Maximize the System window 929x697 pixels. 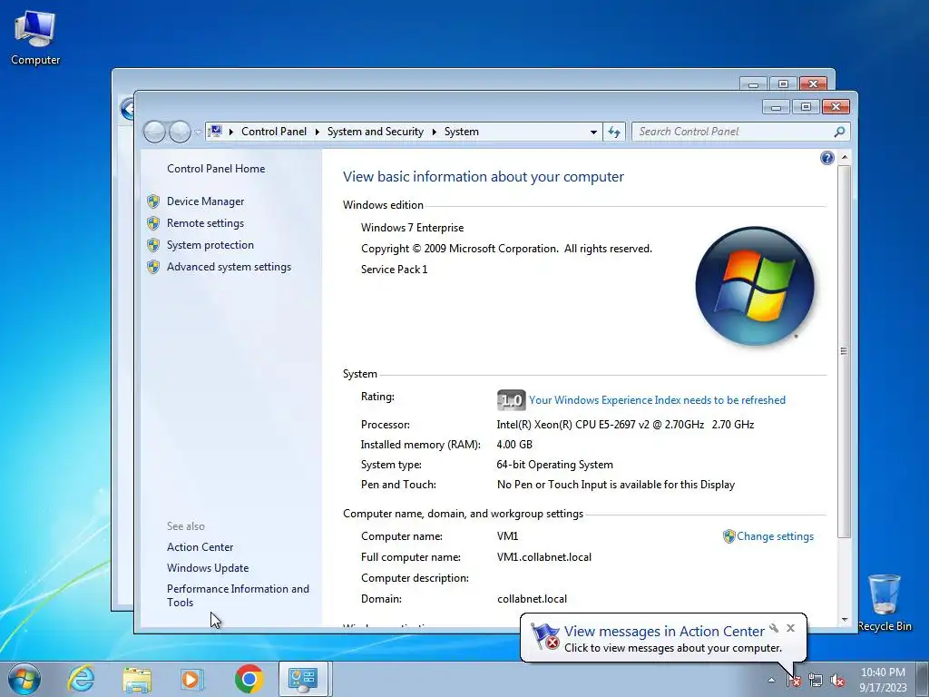[806, 107]
